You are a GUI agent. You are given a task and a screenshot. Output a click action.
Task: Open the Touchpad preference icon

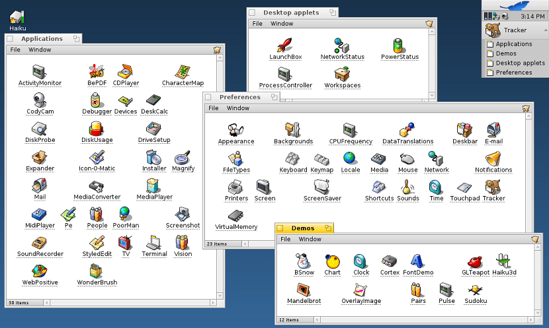coord(464,187)
